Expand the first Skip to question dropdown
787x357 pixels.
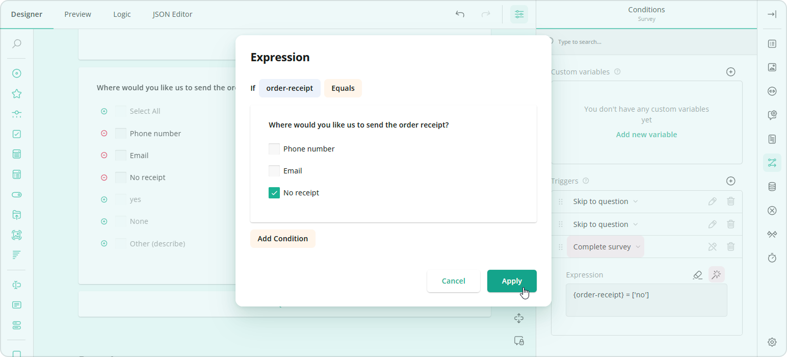click(635, 201)
